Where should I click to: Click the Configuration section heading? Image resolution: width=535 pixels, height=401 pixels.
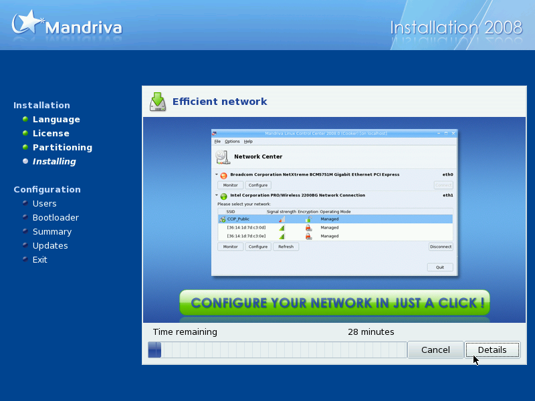[x=47, y=190]
